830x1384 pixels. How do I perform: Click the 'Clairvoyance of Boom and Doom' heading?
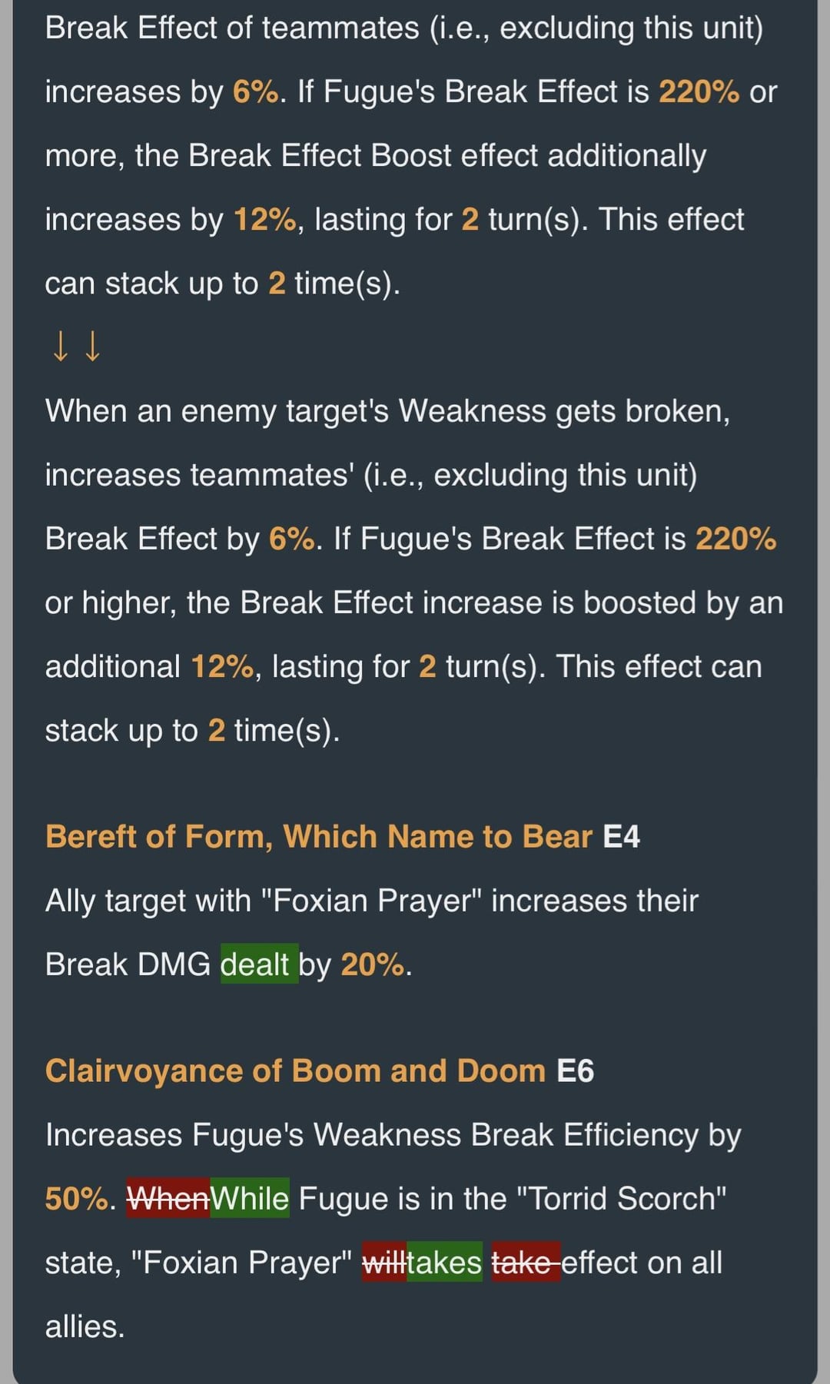point(296,1071)
